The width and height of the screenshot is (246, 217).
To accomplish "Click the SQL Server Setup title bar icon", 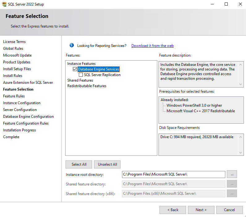I will tap(4, 4).
